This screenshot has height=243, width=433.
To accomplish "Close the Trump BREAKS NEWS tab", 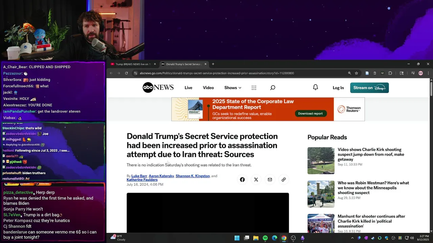I will tap(155, 64).
